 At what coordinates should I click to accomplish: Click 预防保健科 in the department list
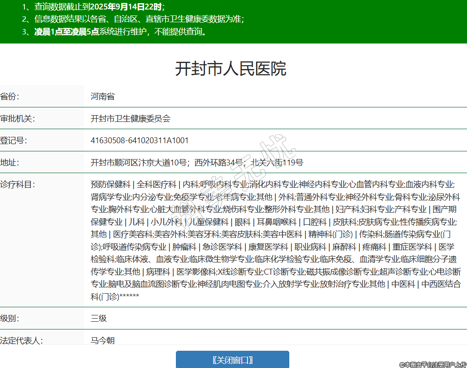111,184
